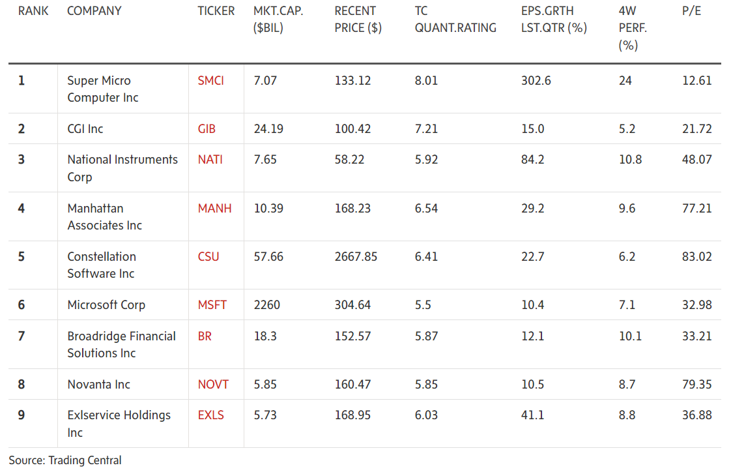The width and height of the screenshot is (731, 474).
Task: Select the Microsoft Corp company name
Action: click(x=106, y=304)
